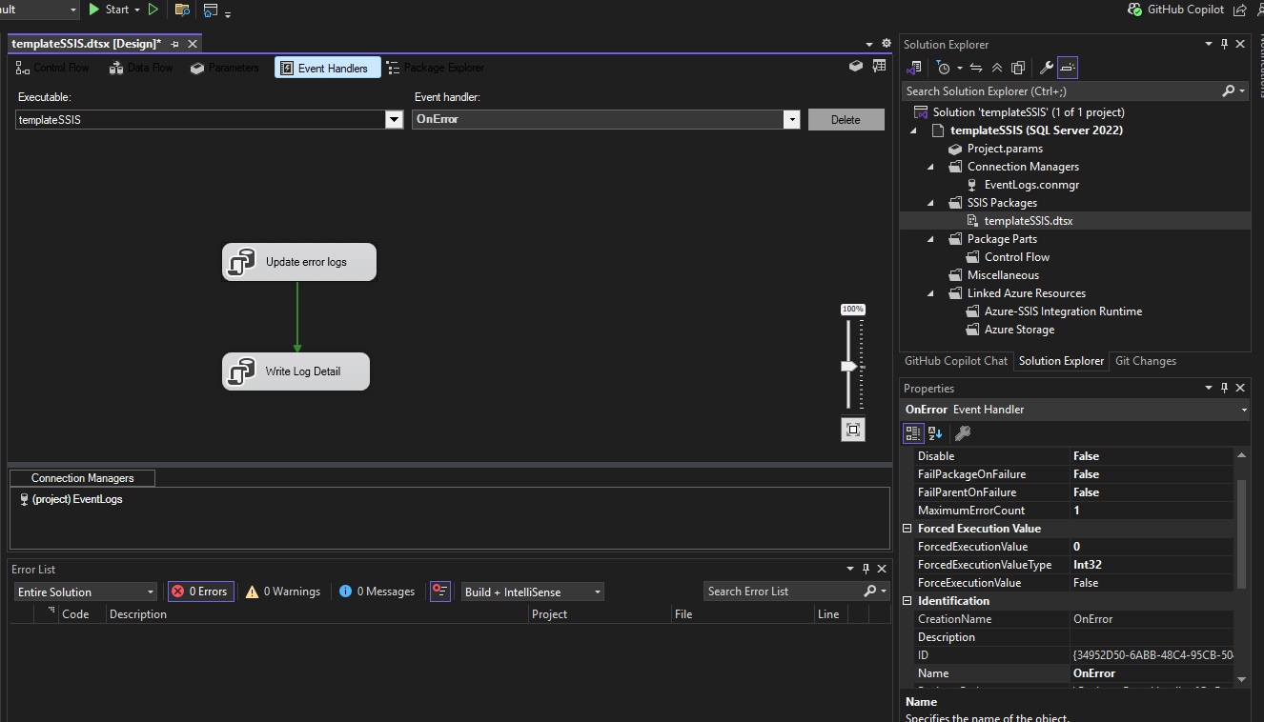Image resolution: width=1264 pixels, height=722 pixels.
Task: Select the Update error logs task
Action: [x=299, y=262]
